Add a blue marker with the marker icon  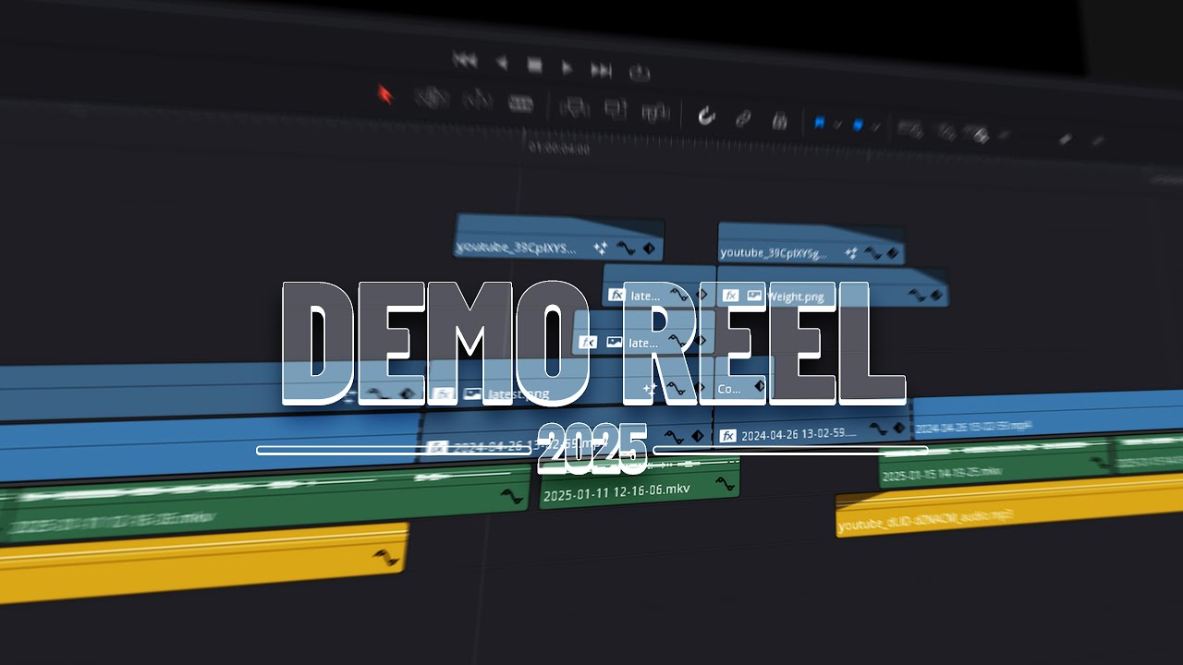(x=858, y=125)
